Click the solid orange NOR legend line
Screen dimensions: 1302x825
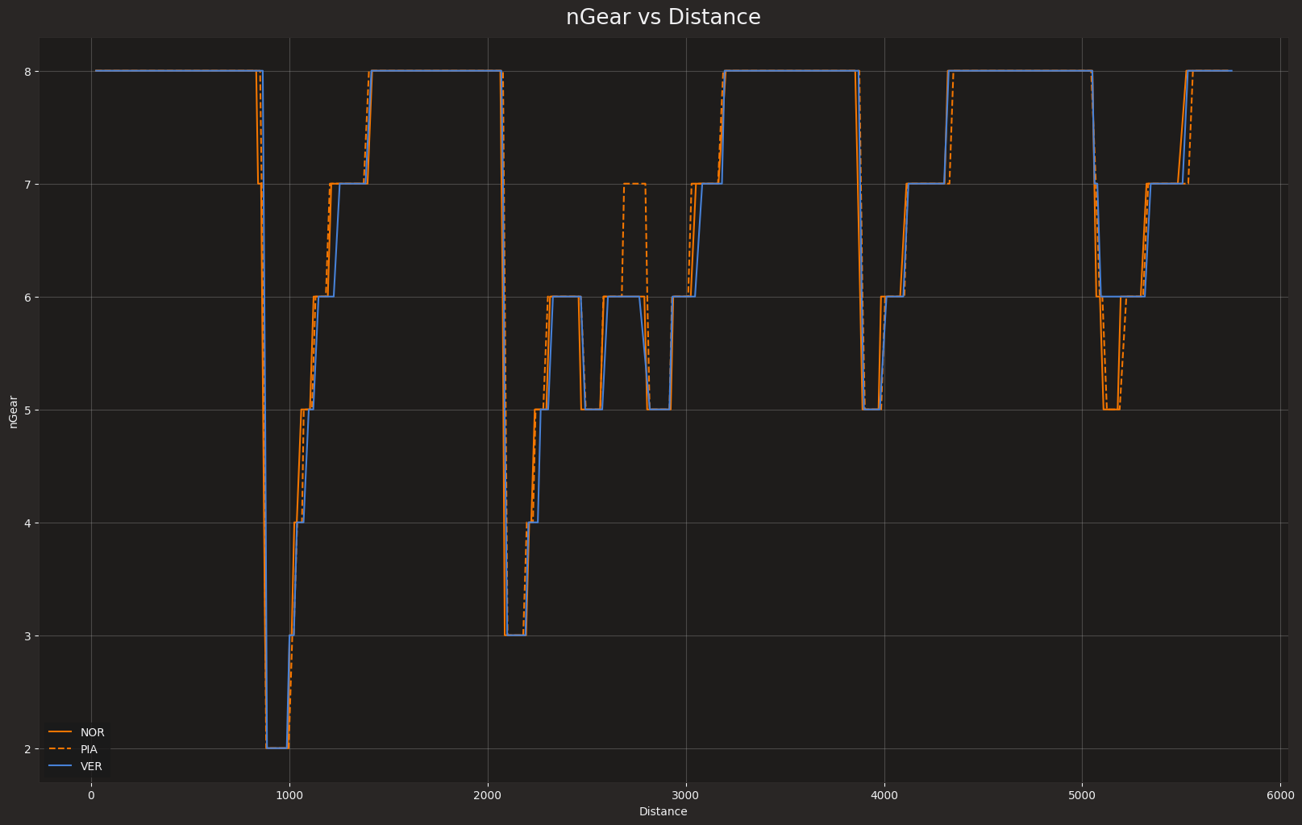(x=60, y=732)
